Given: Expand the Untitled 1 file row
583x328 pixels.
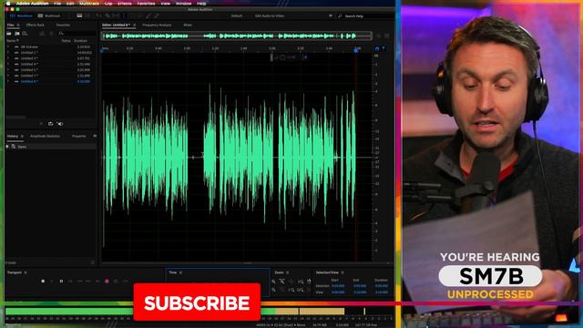Looking at the screenshot, I should click(x=8, y=53).
